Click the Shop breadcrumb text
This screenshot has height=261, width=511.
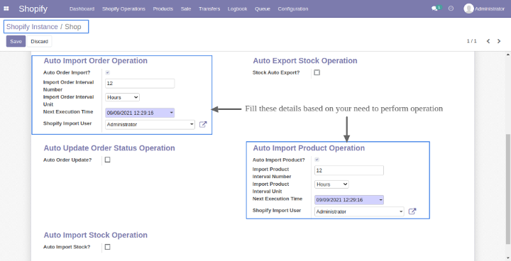coord(73,27)
